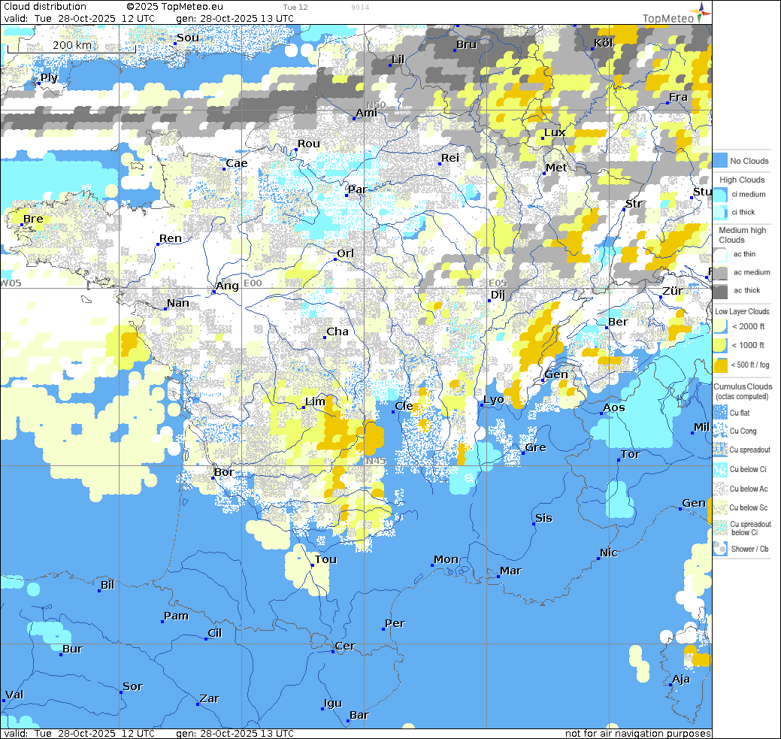Screen dimensions: 781x739
Task: Click the < 500 ft / fog swatch
Action: pyautogui.click(x=719, y=365)
